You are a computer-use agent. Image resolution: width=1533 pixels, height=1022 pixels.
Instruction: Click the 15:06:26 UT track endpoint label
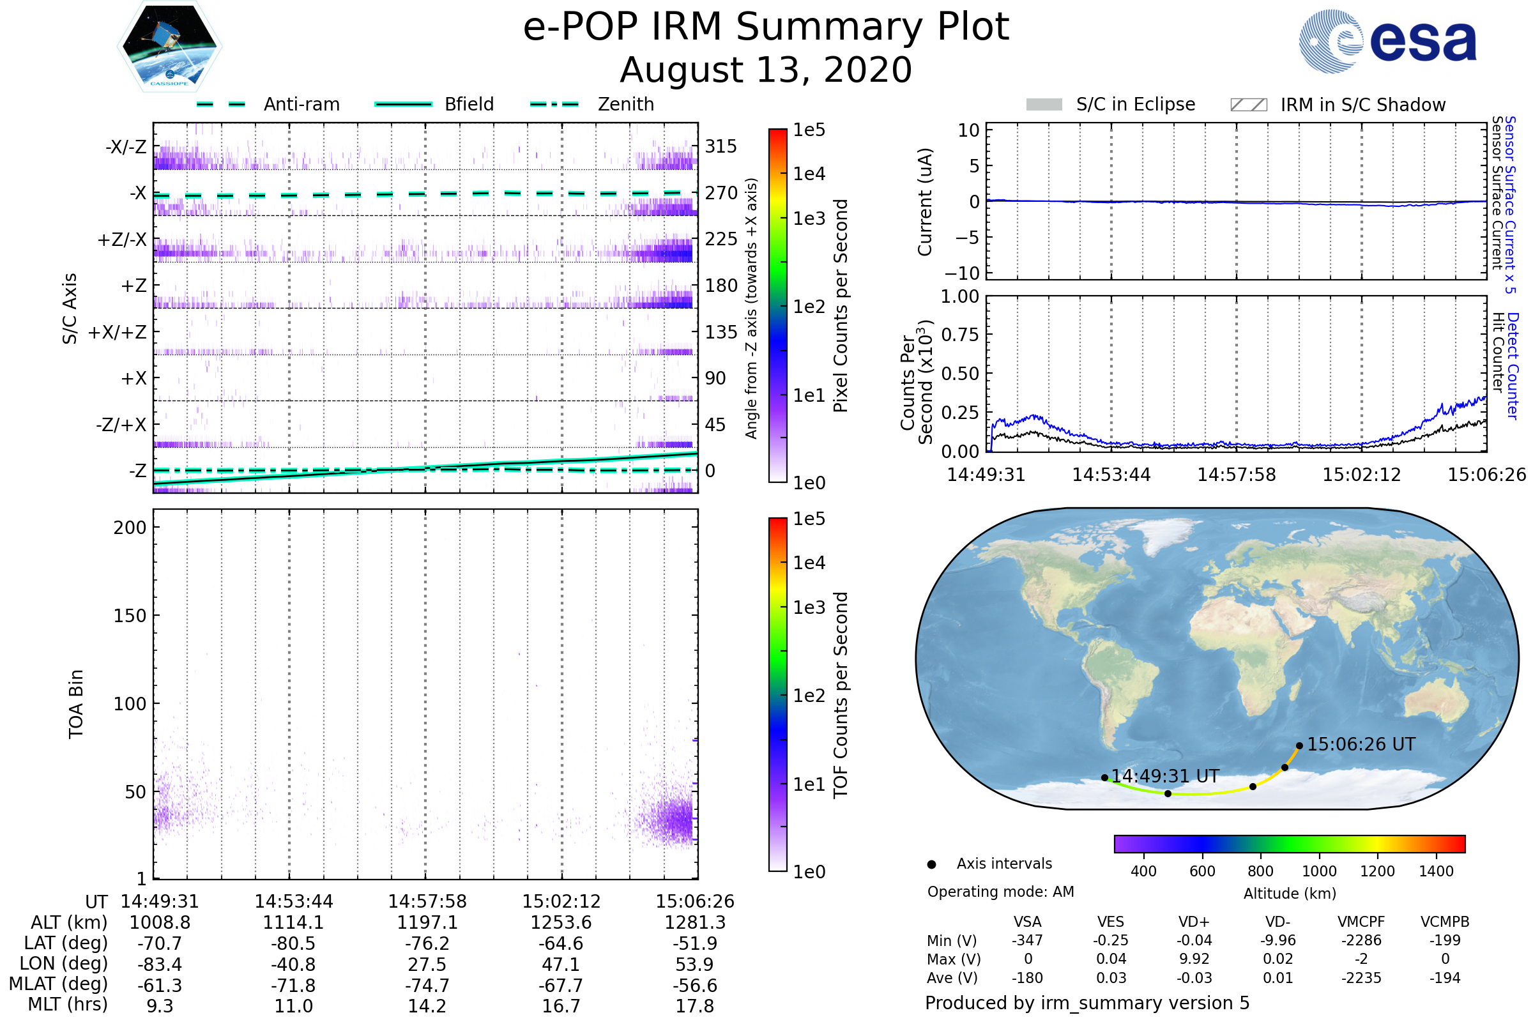[1361, 744]
